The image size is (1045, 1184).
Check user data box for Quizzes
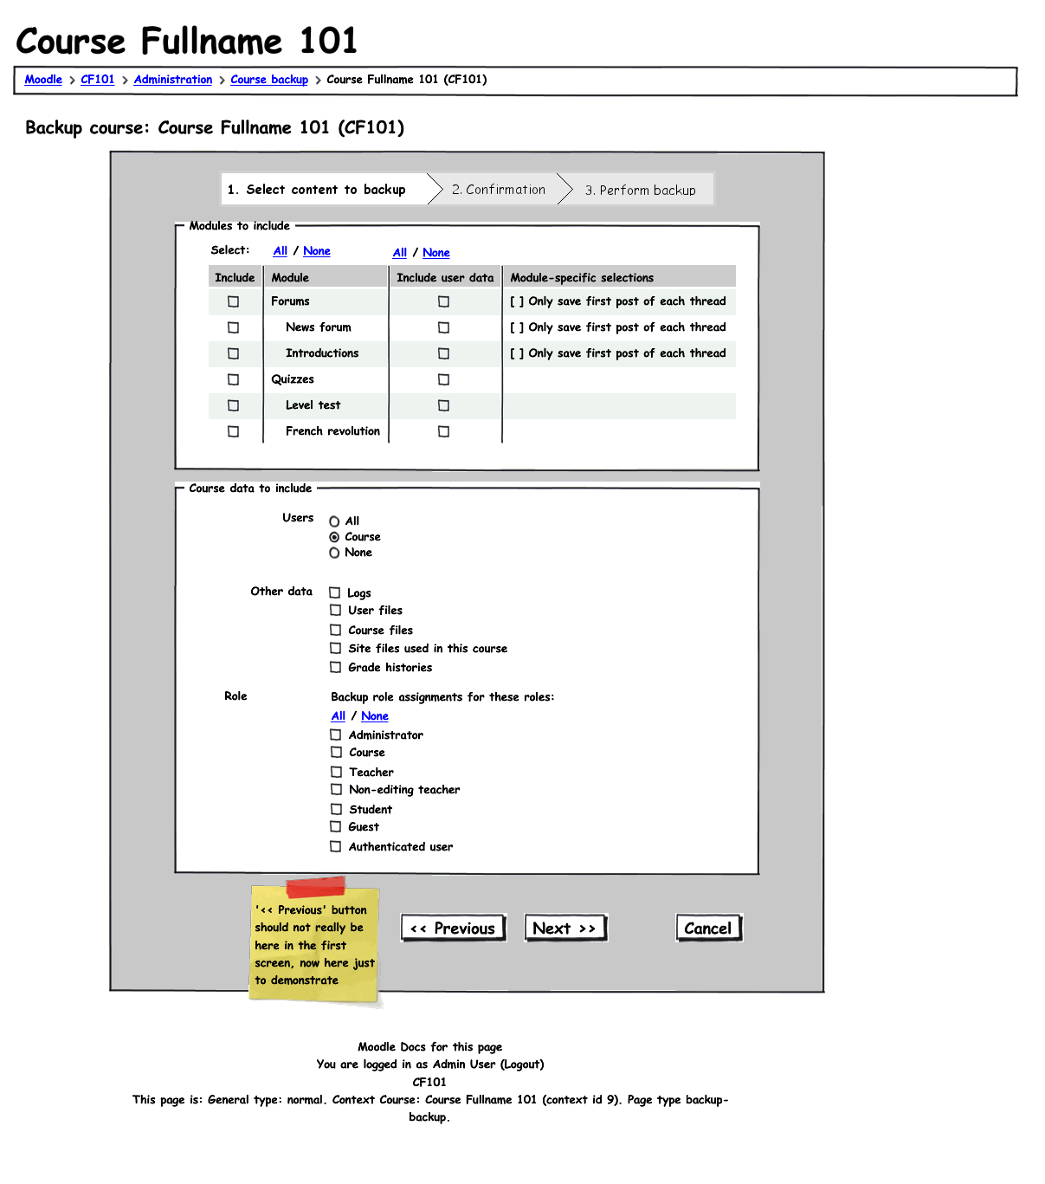pyautogui.click(x=443, y=379)
